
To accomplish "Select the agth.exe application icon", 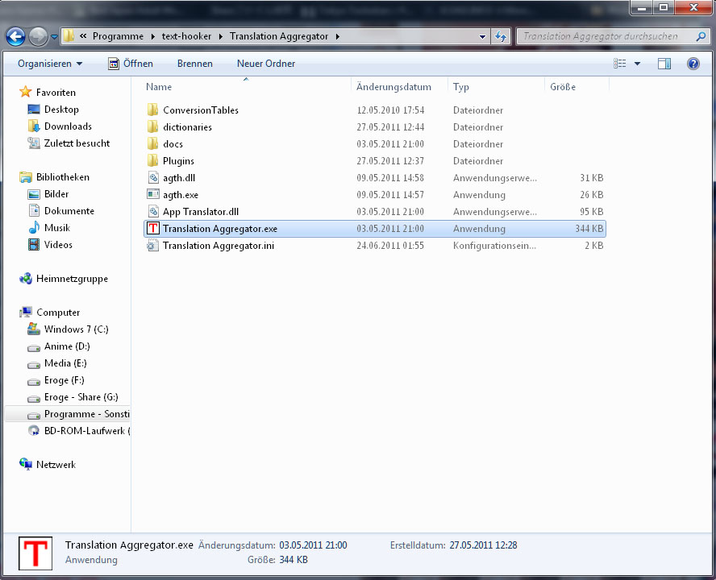I will tap(153, 194).
